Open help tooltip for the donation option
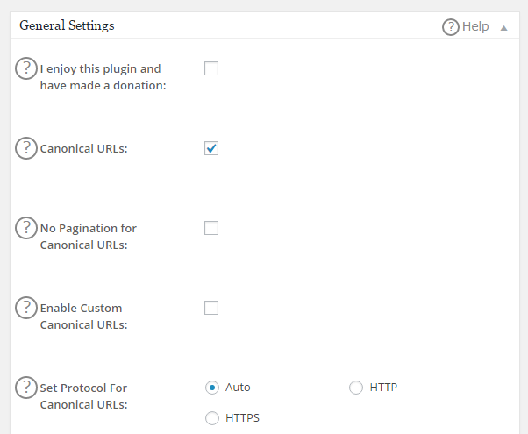Viewport: 528px width, 434px height. coord(26,68)
